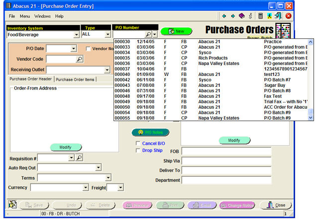The width and height of the screenshot is (317, 219).
Task: Toggle the Vendor checkbox next to P/O Date
Action: click(89, 49)
